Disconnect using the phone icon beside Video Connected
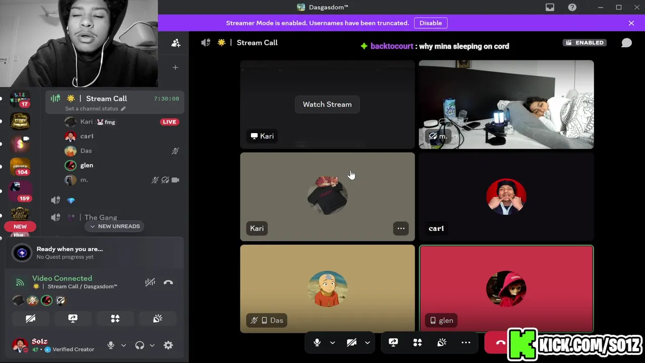 coord(168,282)
